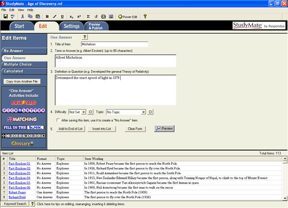Click the Clear Form button
288x208 pixels.
click(135, 129)
